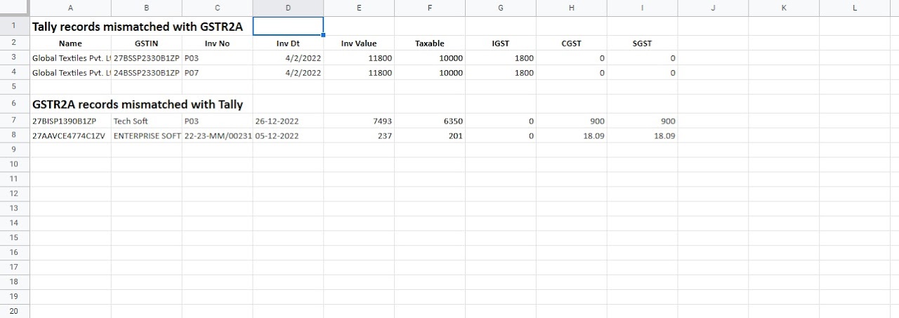The image size is (899, 318).
Task: Select column K header
Action: pyautogui.click(x=784, y=8)
